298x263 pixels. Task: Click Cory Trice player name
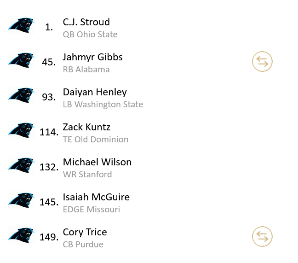tap(85, 232)
